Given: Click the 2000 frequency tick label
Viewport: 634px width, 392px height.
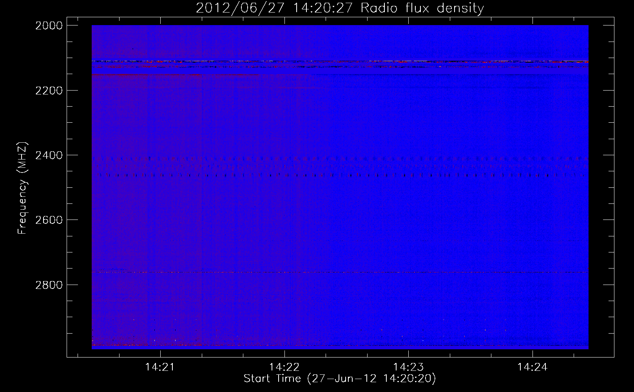Looking at the screenshot, I should coord(49,25).
